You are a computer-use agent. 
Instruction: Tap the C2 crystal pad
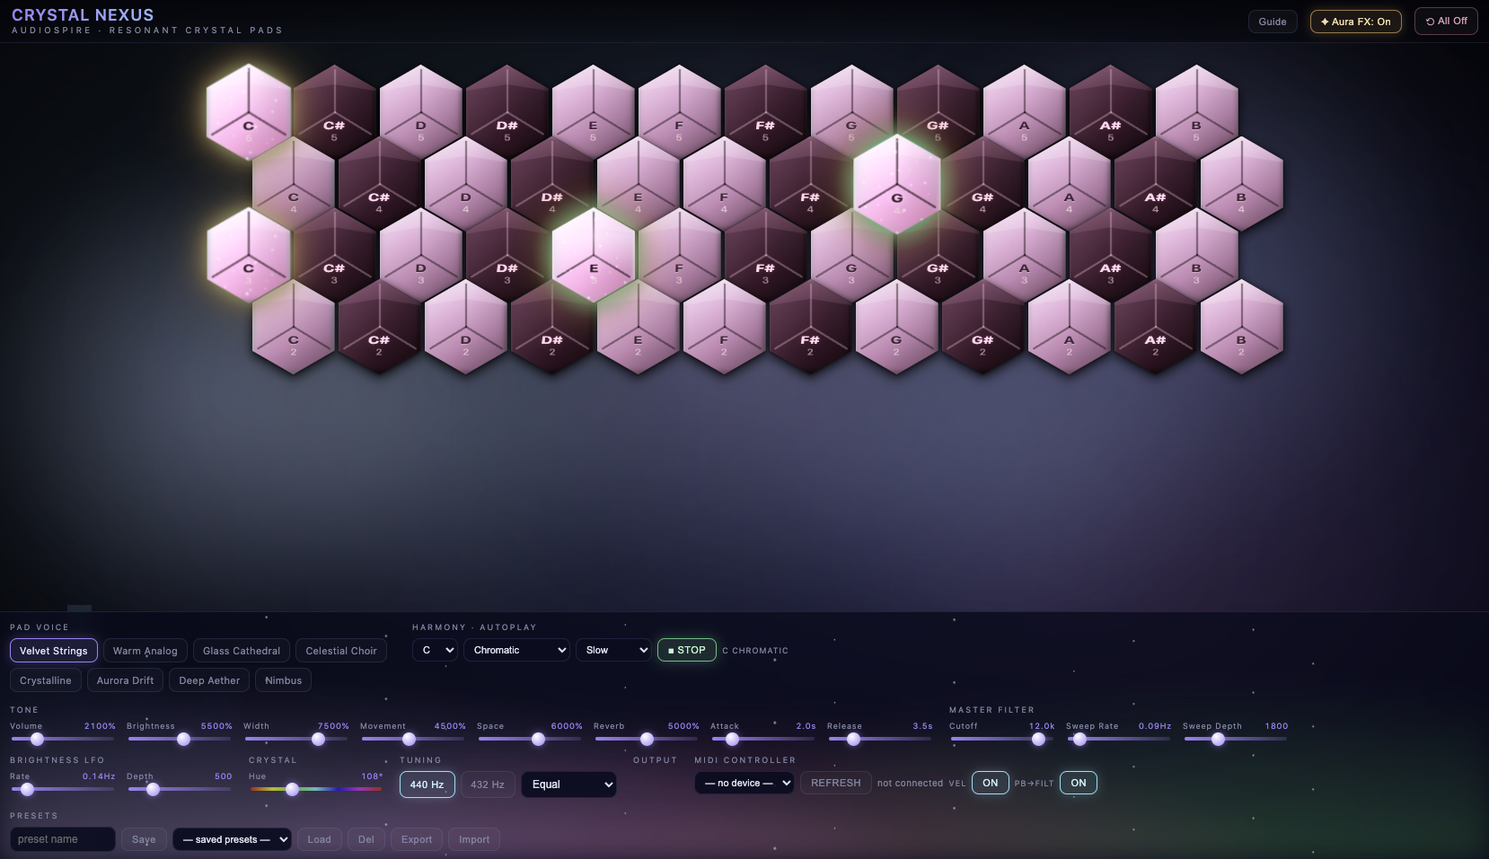pyautogui.click(x=293, y=327)
